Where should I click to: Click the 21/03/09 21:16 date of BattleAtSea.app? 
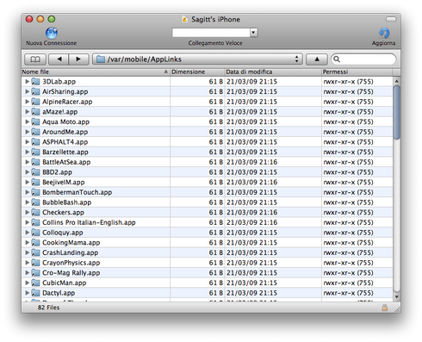pos(251,162)
